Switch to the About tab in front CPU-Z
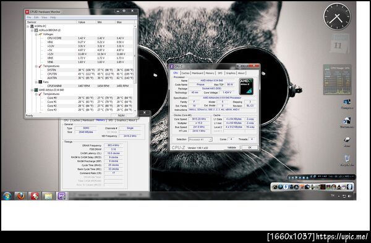Screen dimensions: 371x243 point(241,73)
